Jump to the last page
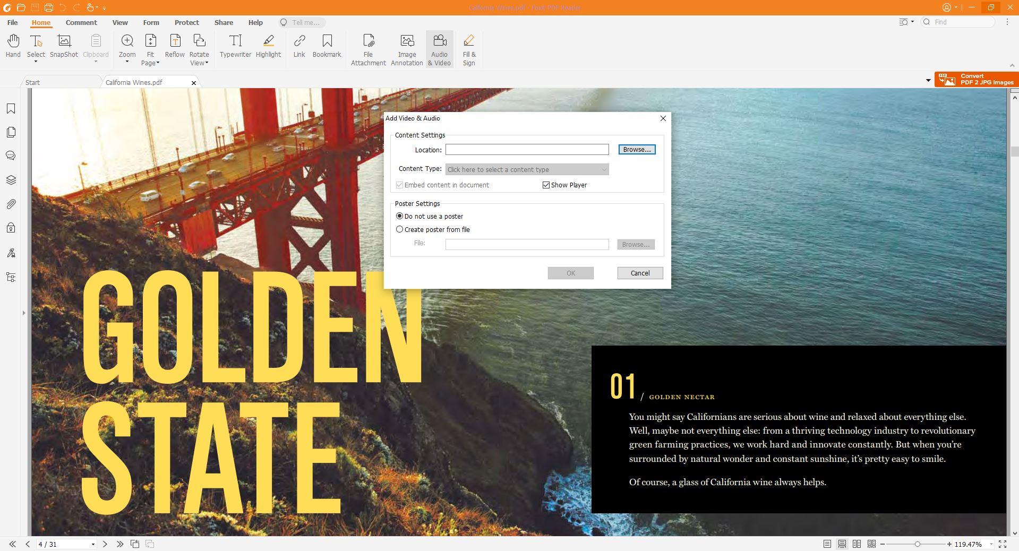 tap(120, 544)
